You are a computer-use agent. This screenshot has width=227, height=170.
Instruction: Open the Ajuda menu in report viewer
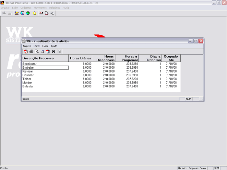54,46
